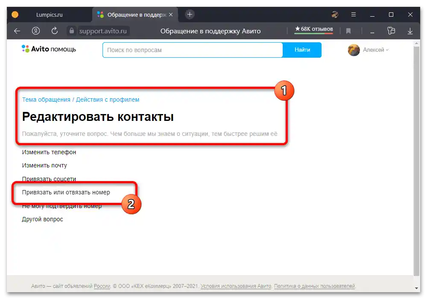Screen dimensions: 427x299
Task: Switch to the Lumpics.ru tab
Action: (x=49, y=15)
